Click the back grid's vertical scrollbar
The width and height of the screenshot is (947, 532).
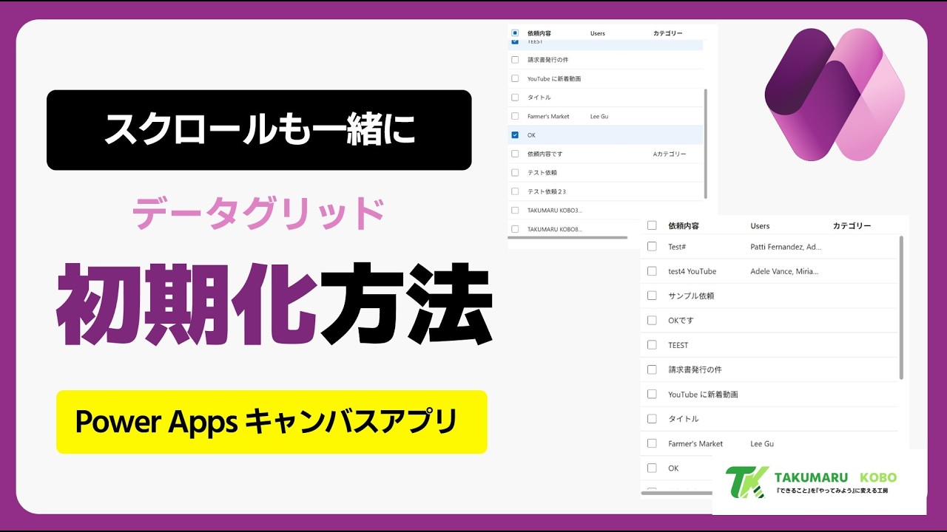(x=706, y=144)
